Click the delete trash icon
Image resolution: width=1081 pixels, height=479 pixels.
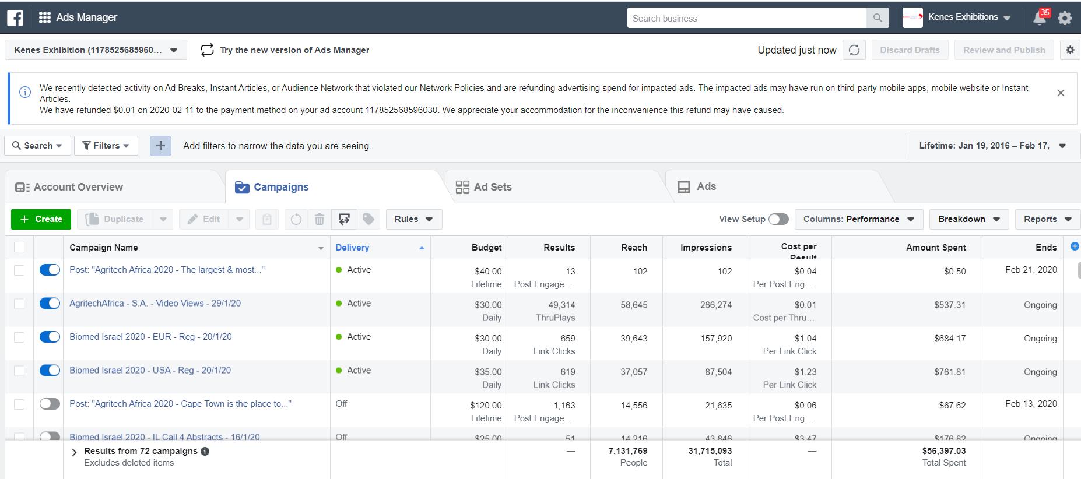click(x=320, y=219)
